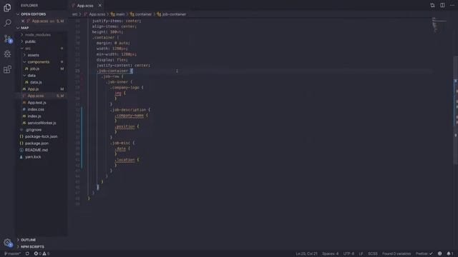The height and width of the screenshot is (257, 458).
Task: Open the Explorer view in activity bar
Action: click(x=7, y=7)
